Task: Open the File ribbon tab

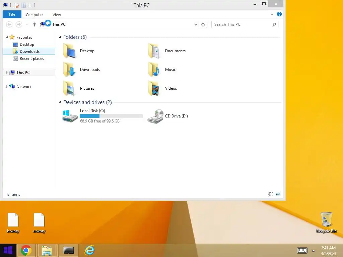Action: tap(12, 14)
